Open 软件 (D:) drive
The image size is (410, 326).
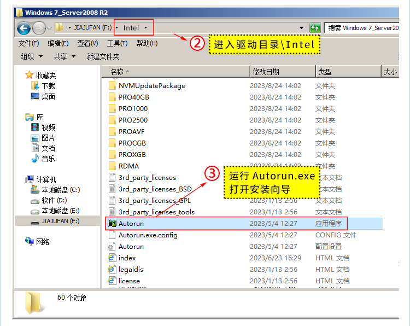[x=54, y=200]
